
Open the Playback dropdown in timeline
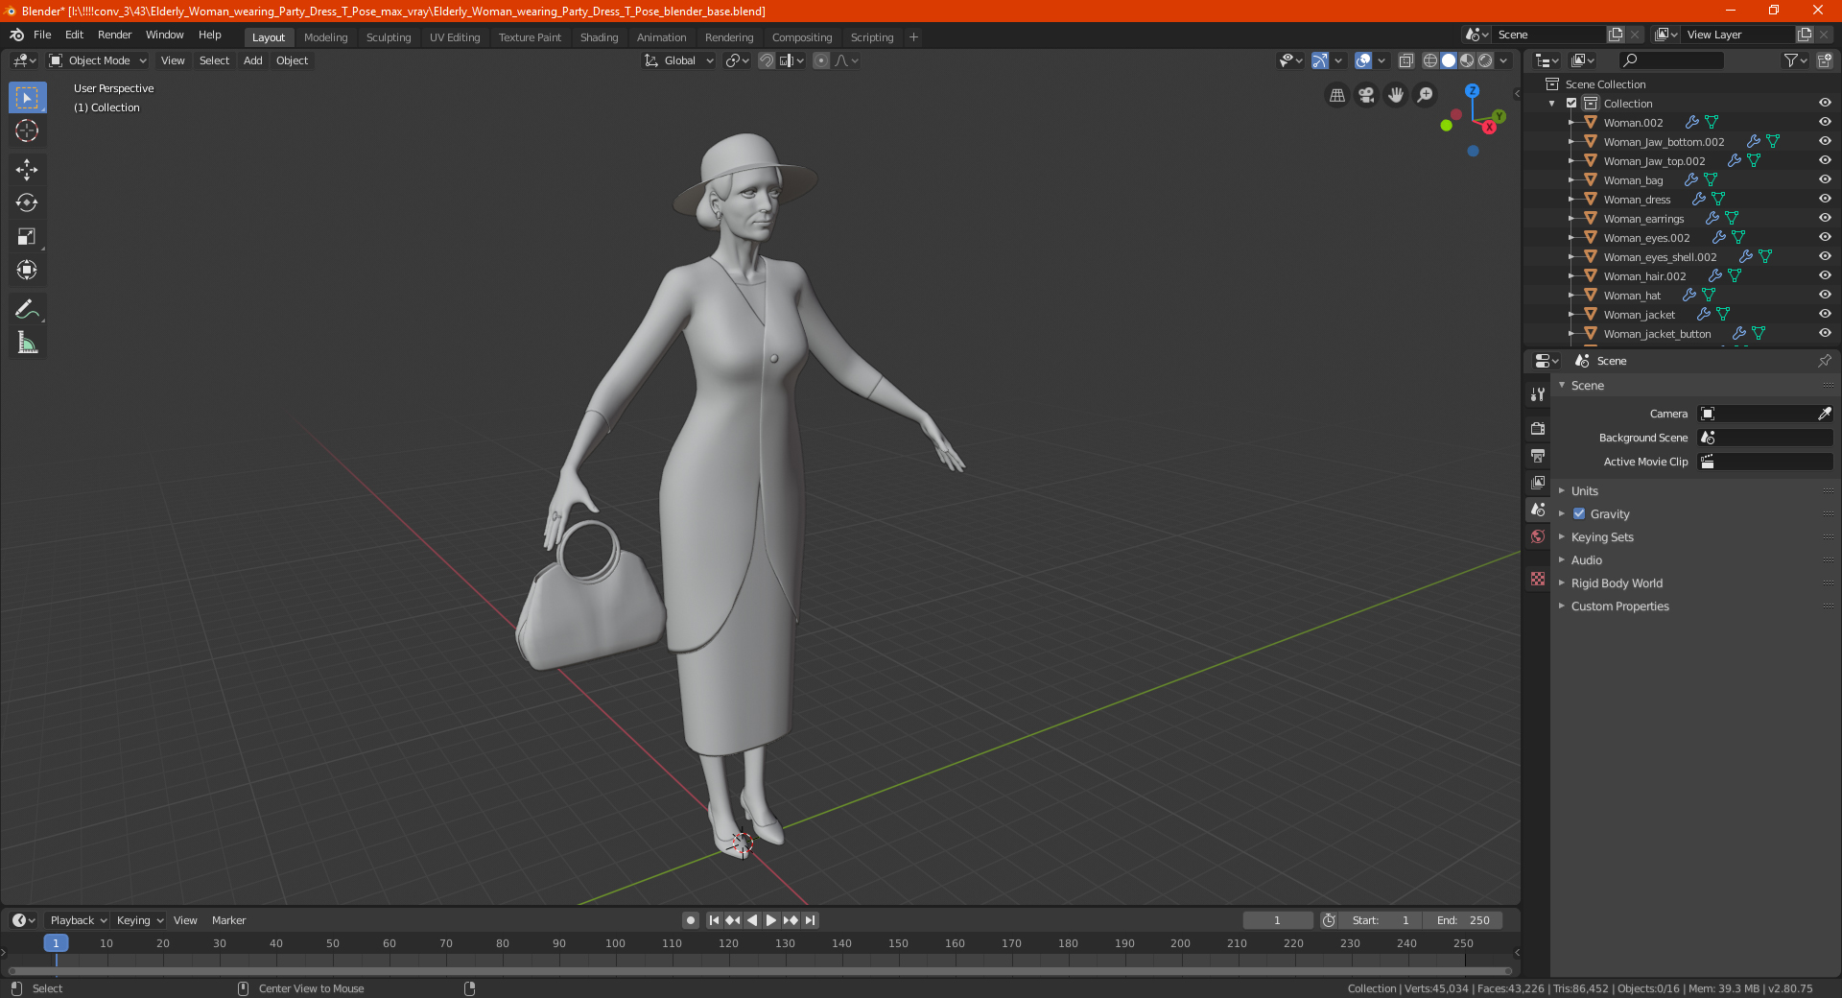point(78,920)
